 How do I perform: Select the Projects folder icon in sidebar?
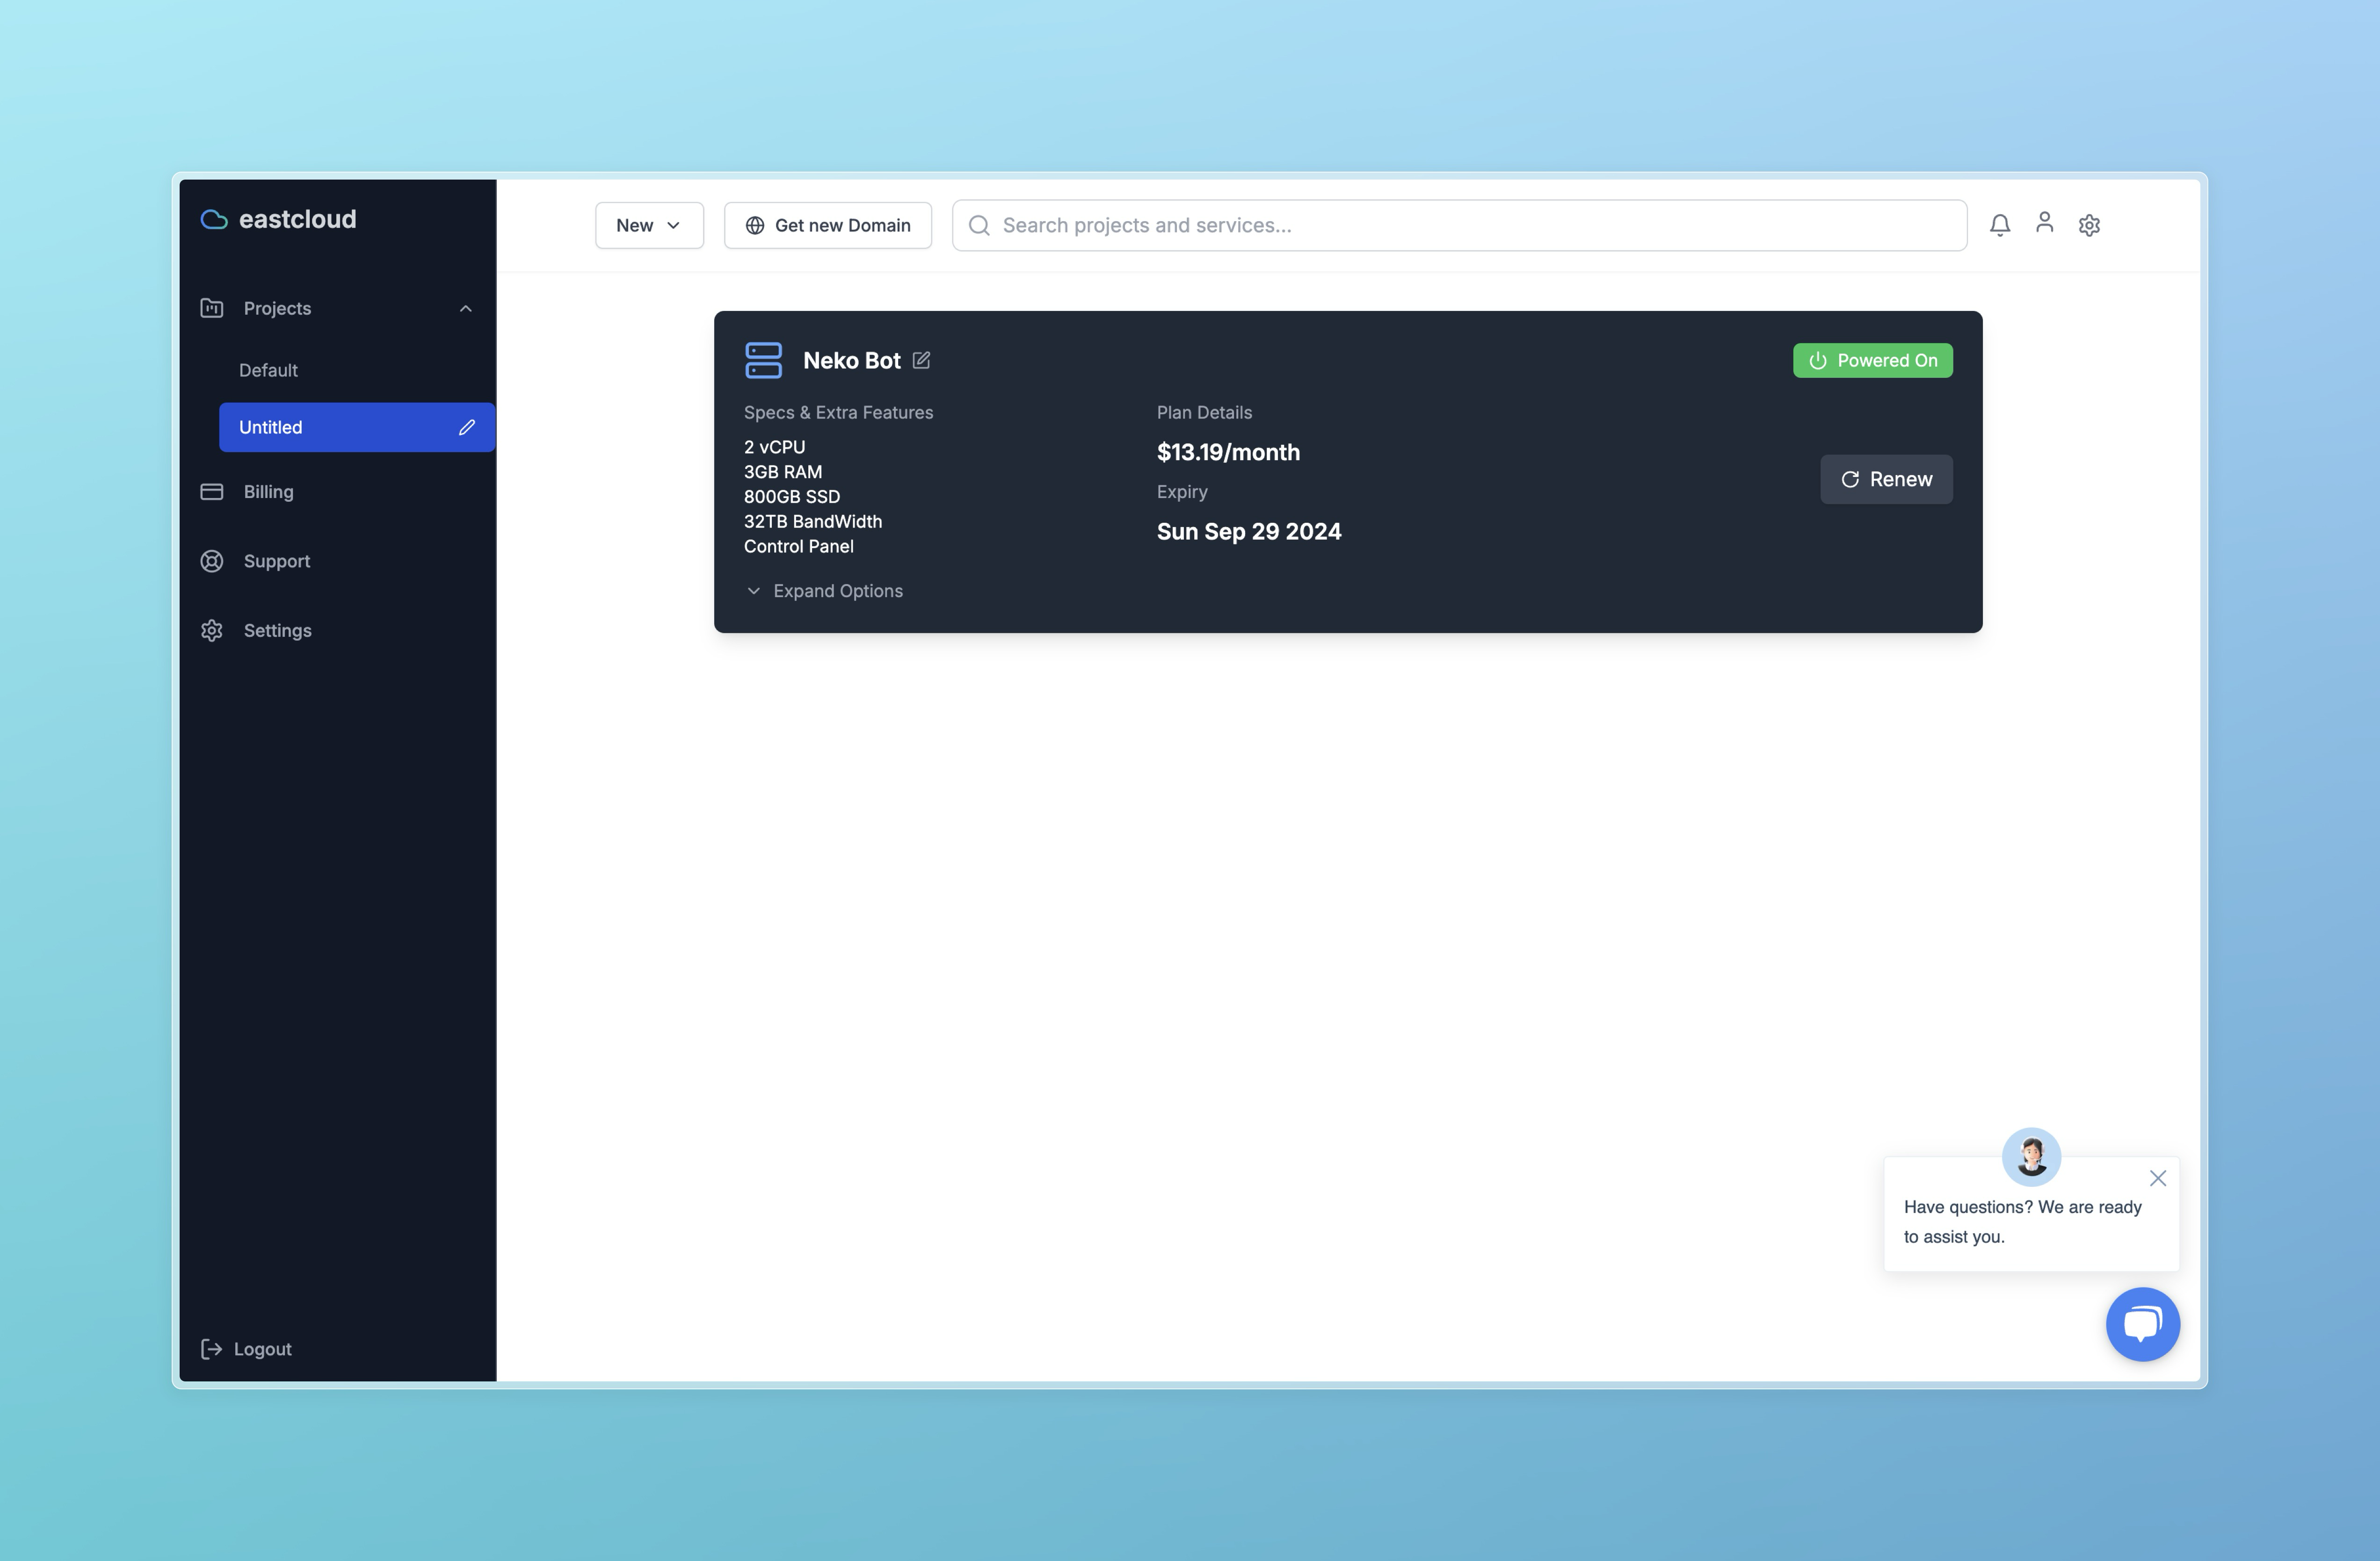[211, 308]
